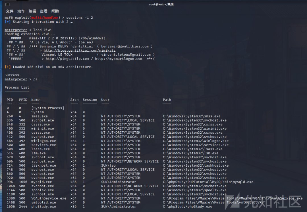The image size is (307, 212).
Task: Click the mimikatz 2.2.0 version banner line
Action: click(67, 38)
